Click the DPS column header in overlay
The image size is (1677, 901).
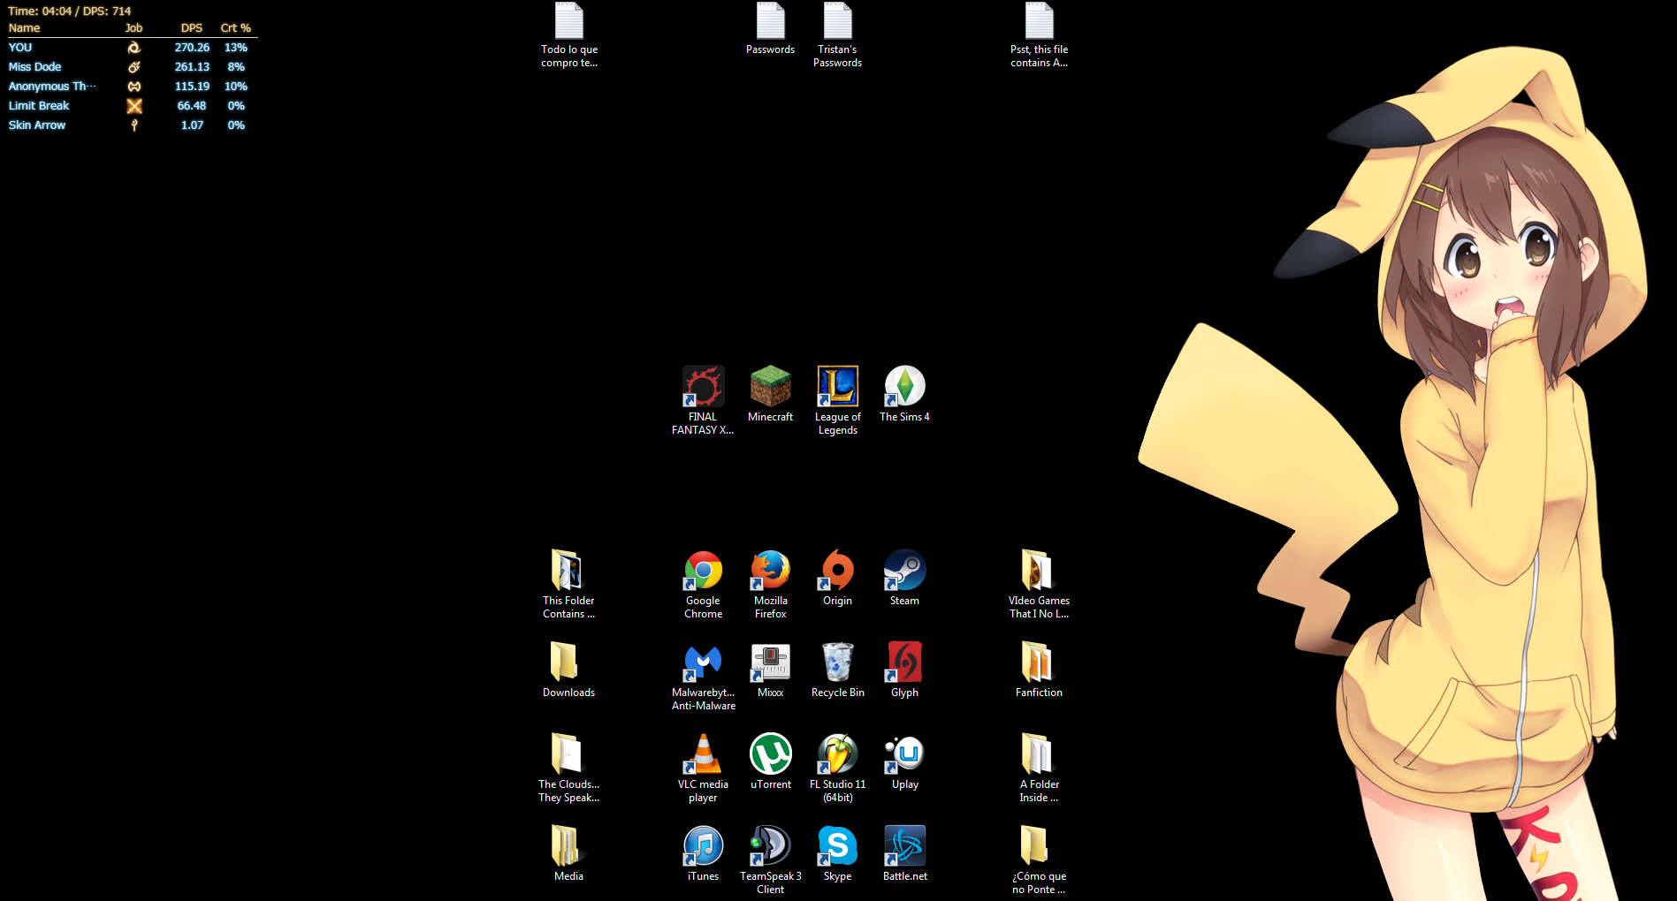[192, 28]
